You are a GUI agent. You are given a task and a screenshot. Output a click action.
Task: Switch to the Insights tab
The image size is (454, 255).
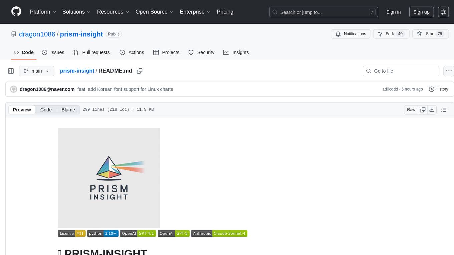(236, 52)
